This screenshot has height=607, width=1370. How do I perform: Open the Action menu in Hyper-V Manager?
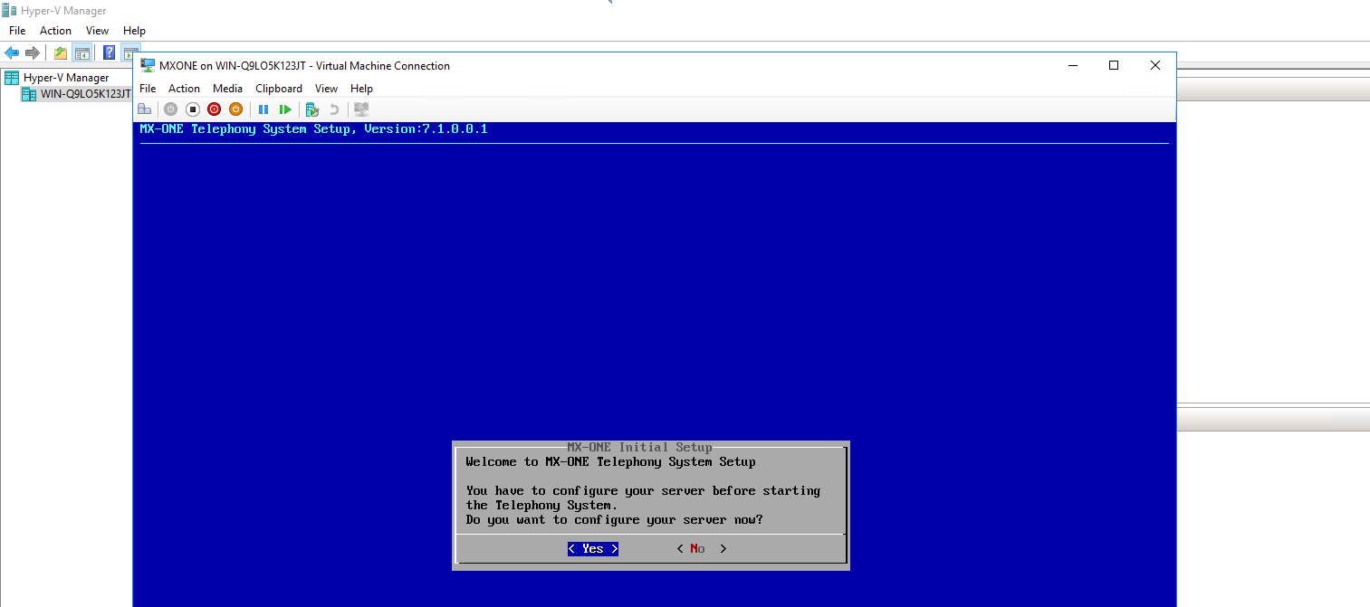point(55,31)
